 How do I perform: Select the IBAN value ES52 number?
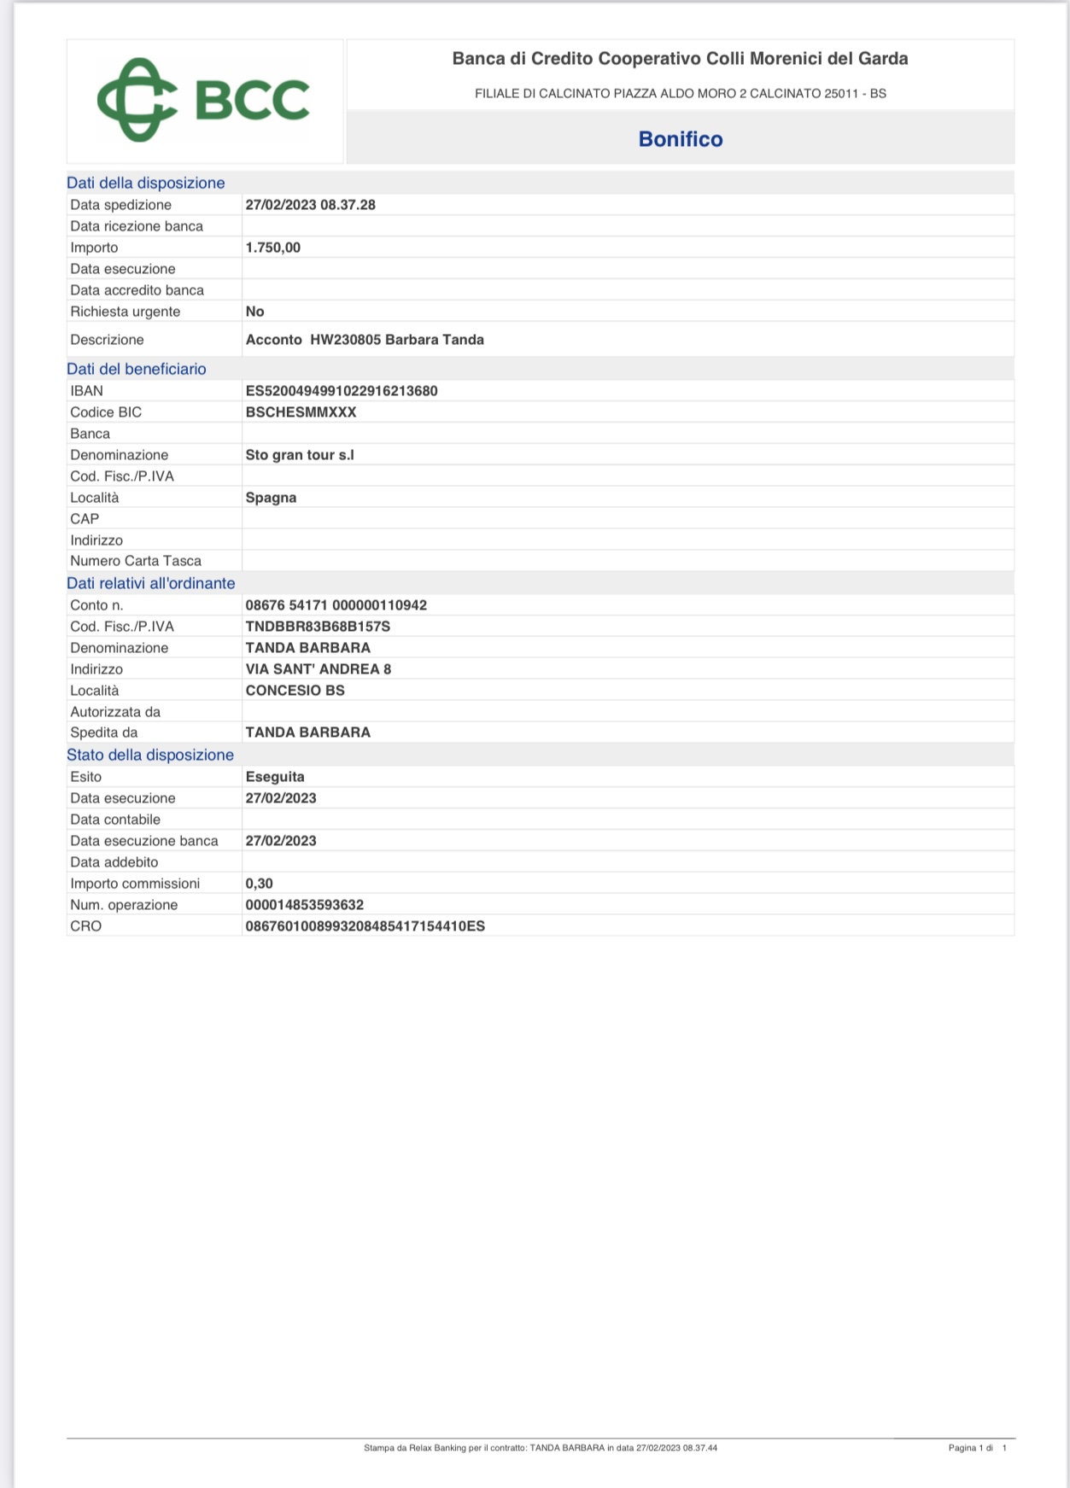(342, 391)
